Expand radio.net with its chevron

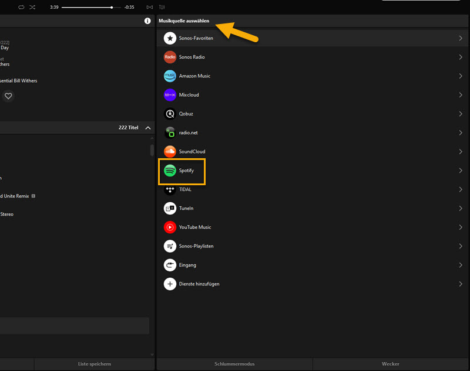[x=461, y=132]
